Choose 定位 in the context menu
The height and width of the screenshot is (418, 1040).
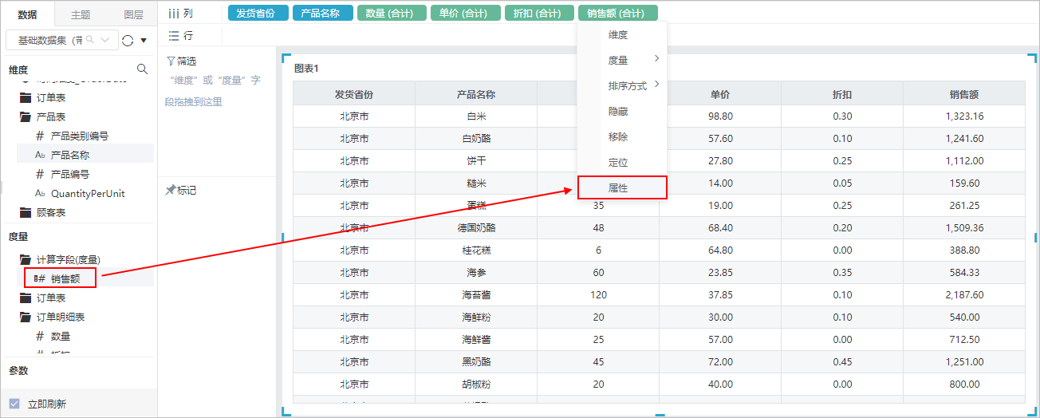coord(622,162)
